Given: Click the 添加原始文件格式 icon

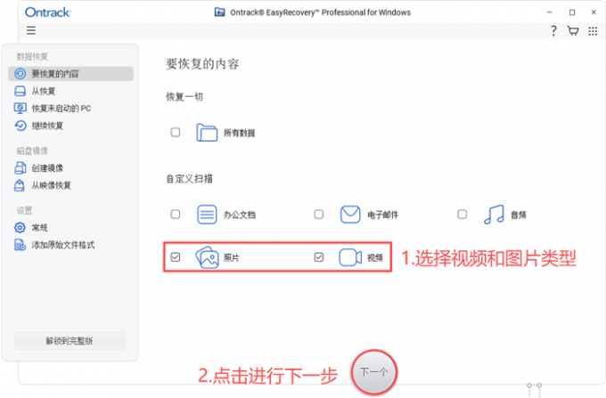Looking at the screenshot, I should tap(20, 245).
